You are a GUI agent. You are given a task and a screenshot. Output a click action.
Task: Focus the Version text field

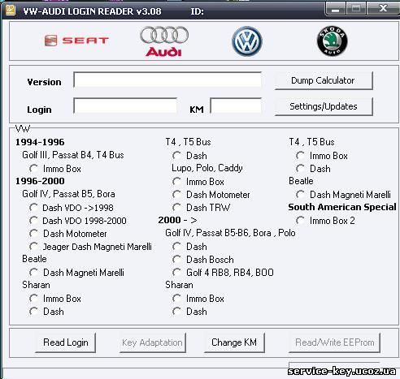click(x=167, y=80)
